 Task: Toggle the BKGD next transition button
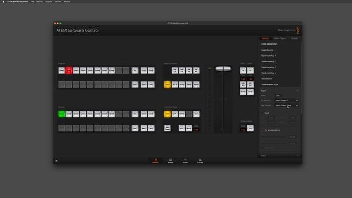pos(167,85)
